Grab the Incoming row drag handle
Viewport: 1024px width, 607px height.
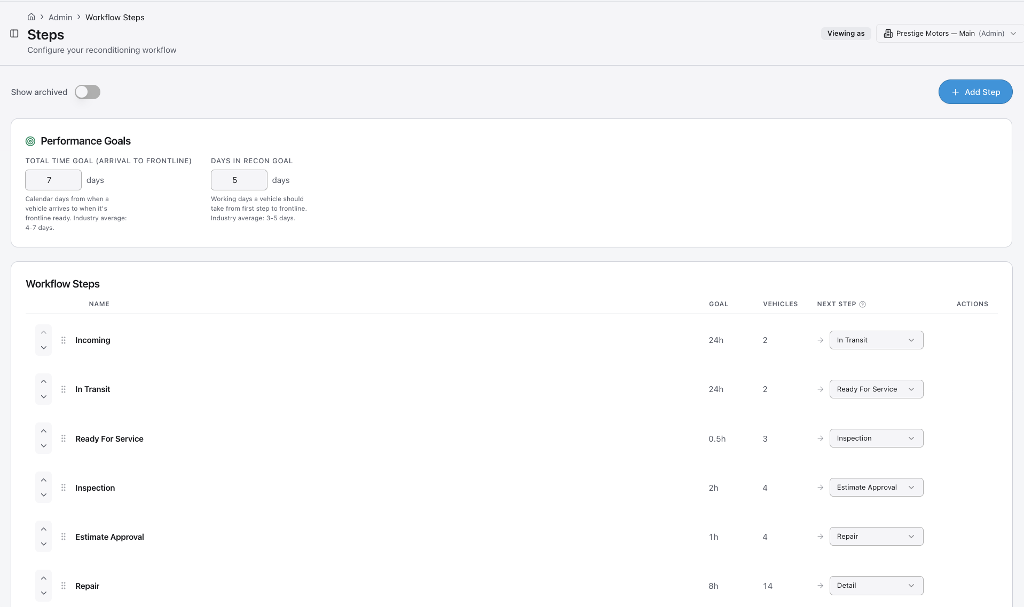(x=64, y=340)
